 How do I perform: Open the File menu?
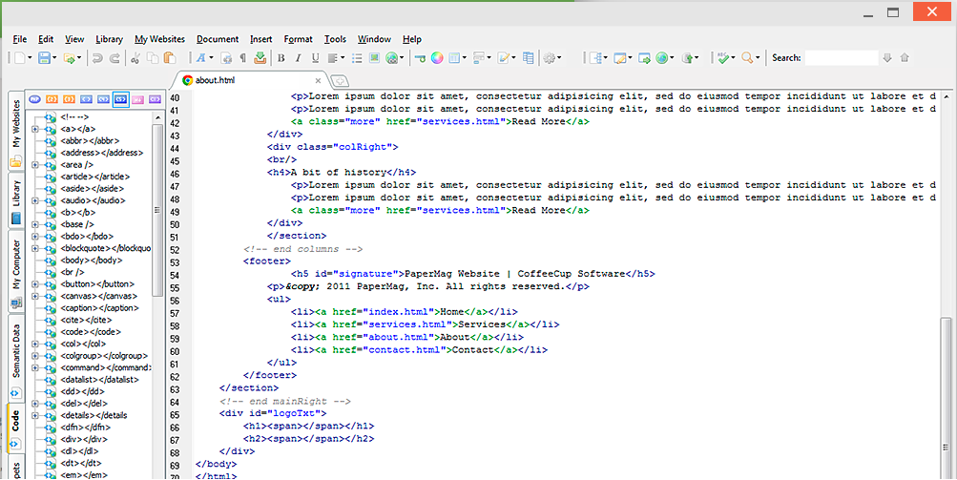coord(19,39)
